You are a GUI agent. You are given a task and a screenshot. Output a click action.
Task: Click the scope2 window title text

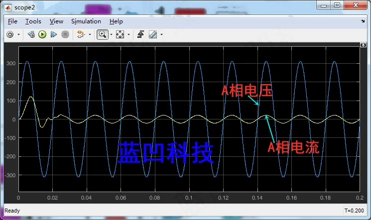click(x=24, y=7)
